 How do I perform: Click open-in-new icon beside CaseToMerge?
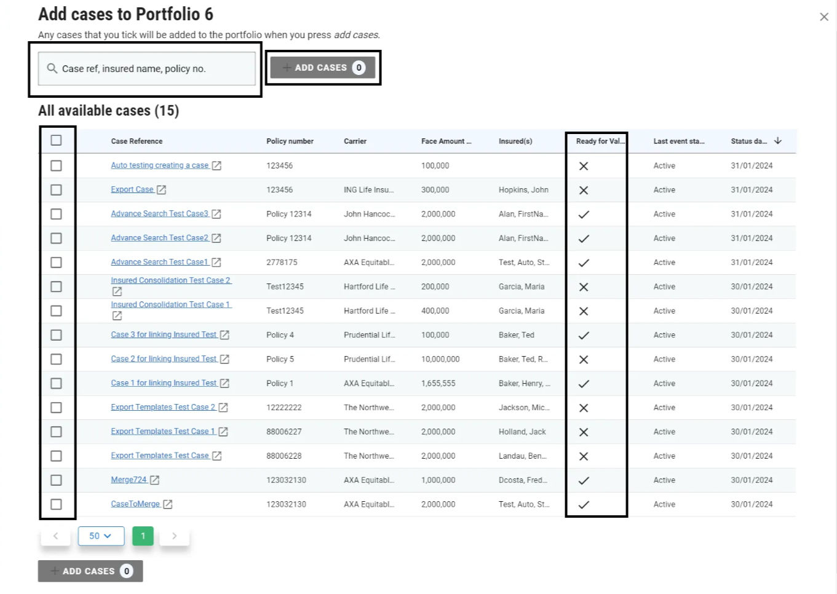point(167,504)
